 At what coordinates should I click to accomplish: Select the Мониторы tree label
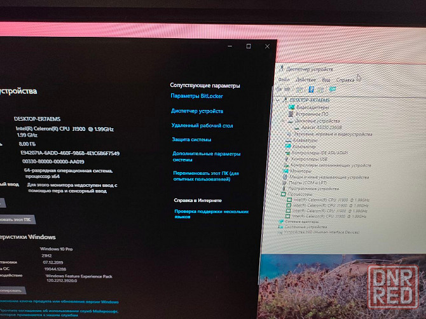(301, 171)
